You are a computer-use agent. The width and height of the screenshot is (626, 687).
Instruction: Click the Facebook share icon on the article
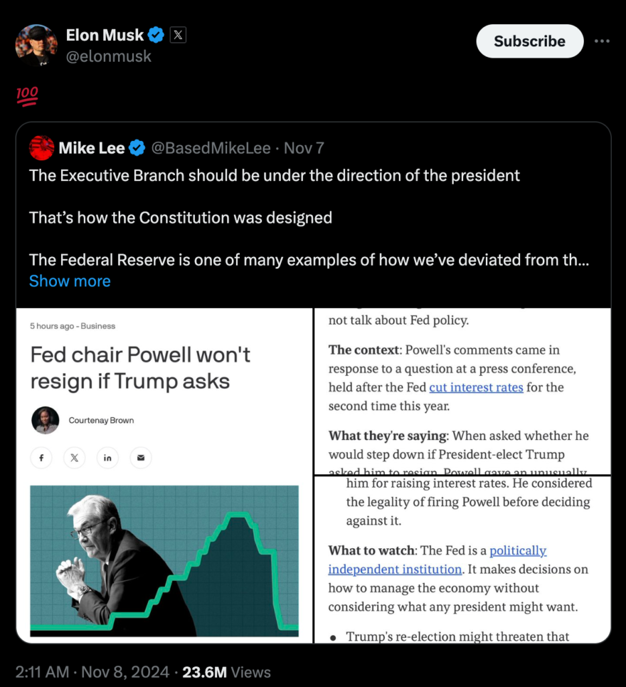click(x=41, y=458)
